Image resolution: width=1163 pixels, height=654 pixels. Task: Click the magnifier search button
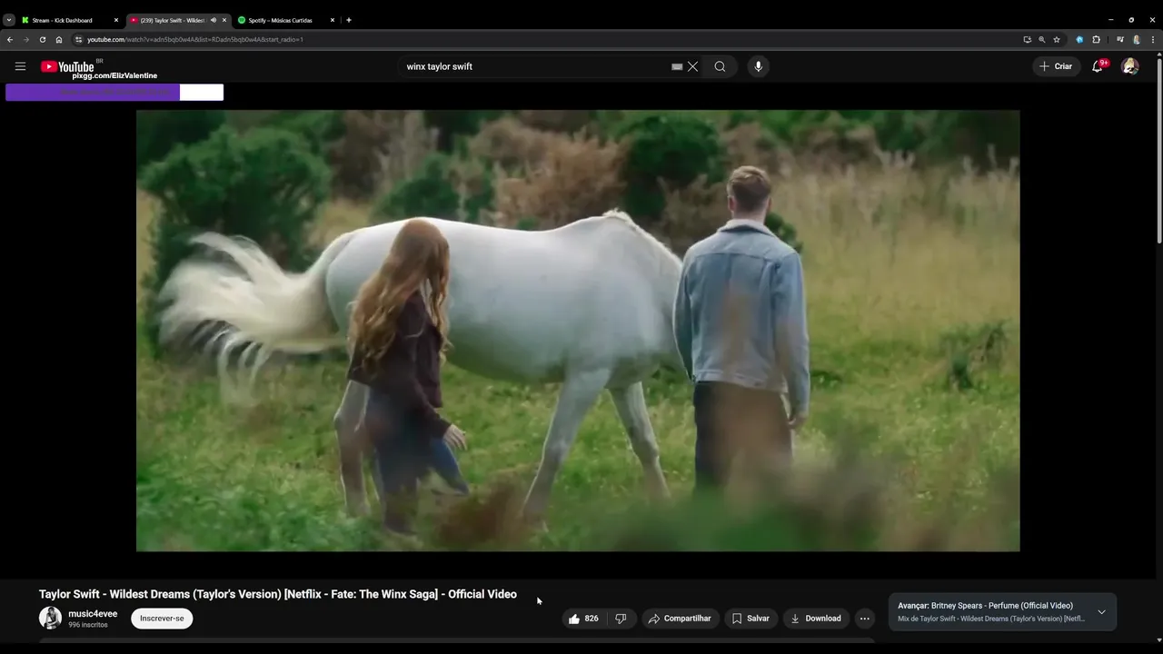point(720,66)
